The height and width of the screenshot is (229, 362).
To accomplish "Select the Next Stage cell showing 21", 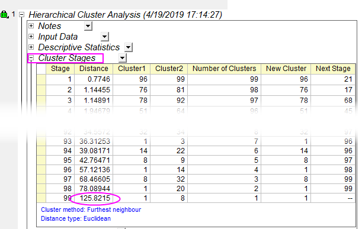I will coord(333,79).
